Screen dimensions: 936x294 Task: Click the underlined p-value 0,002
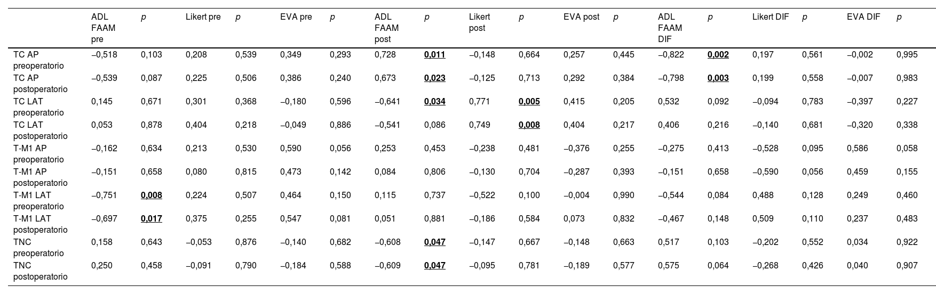click(x=718, y=54)
